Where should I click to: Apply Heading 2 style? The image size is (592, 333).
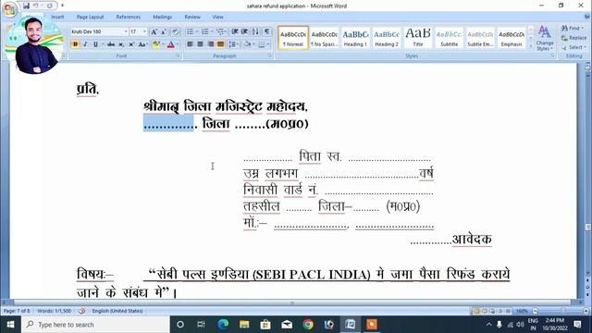[387, 38]
